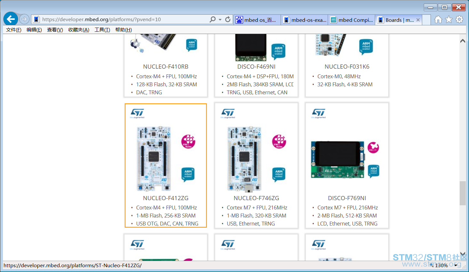Close the Boards tab
This screenshot has width=469, height=272.
(x=418, y=20)
